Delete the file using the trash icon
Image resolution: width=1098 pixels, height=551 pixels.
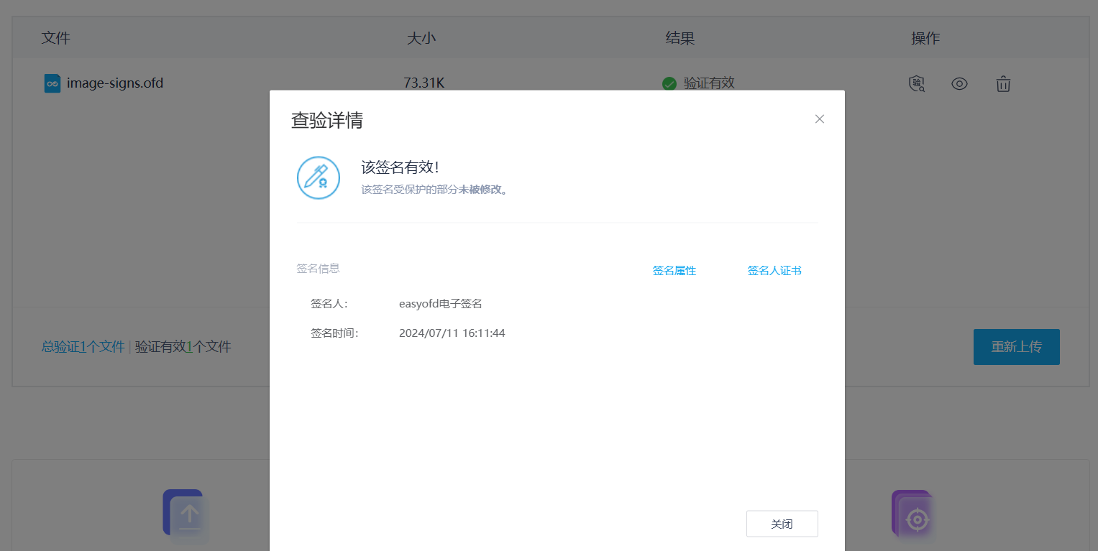click(x=1003, y=84)
